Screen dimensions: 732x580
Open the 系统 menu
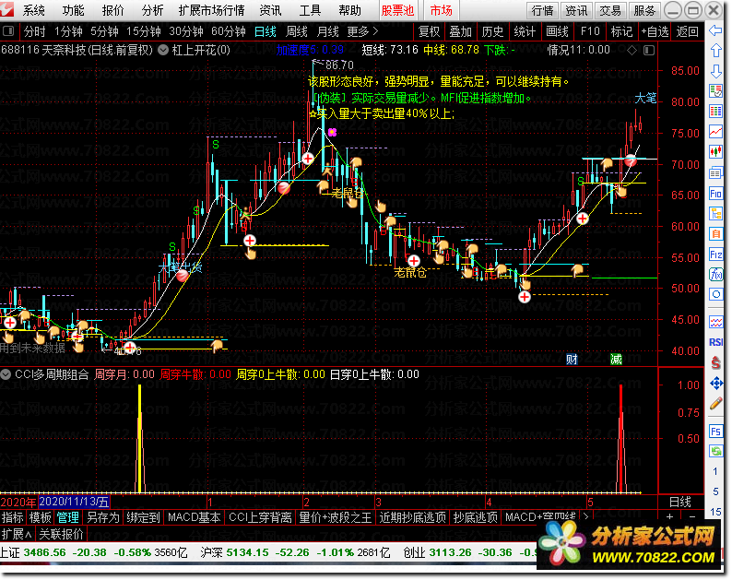(x=33, y=10)
